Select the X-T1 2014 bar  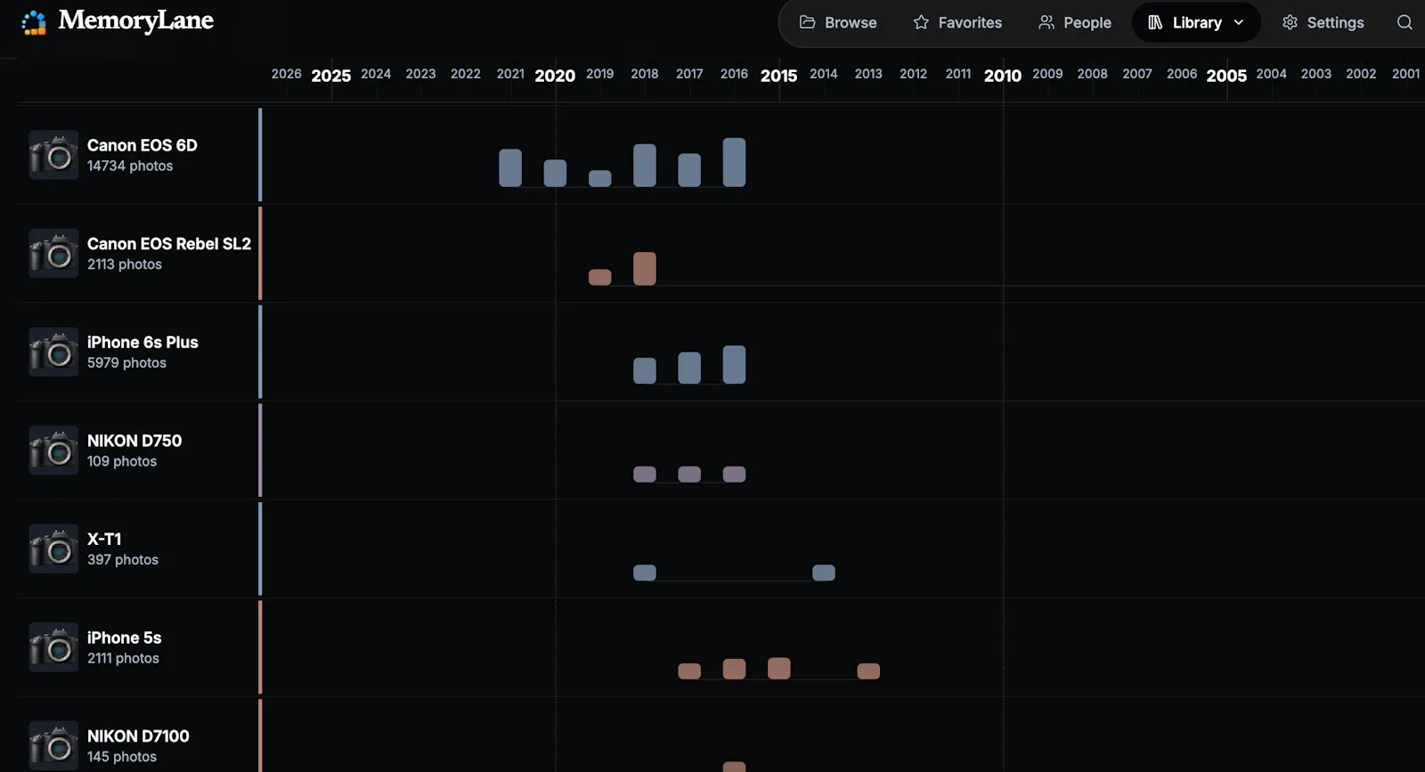pos(824,573)
